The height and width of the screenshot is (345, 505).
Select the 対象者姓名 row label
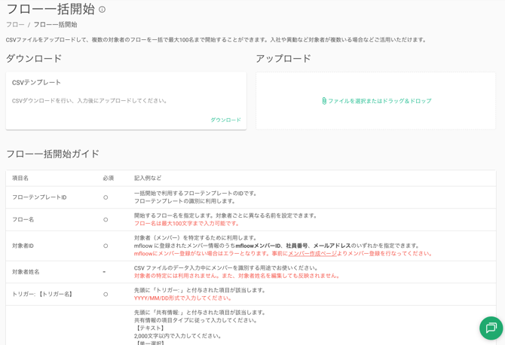tap(26, 272)
